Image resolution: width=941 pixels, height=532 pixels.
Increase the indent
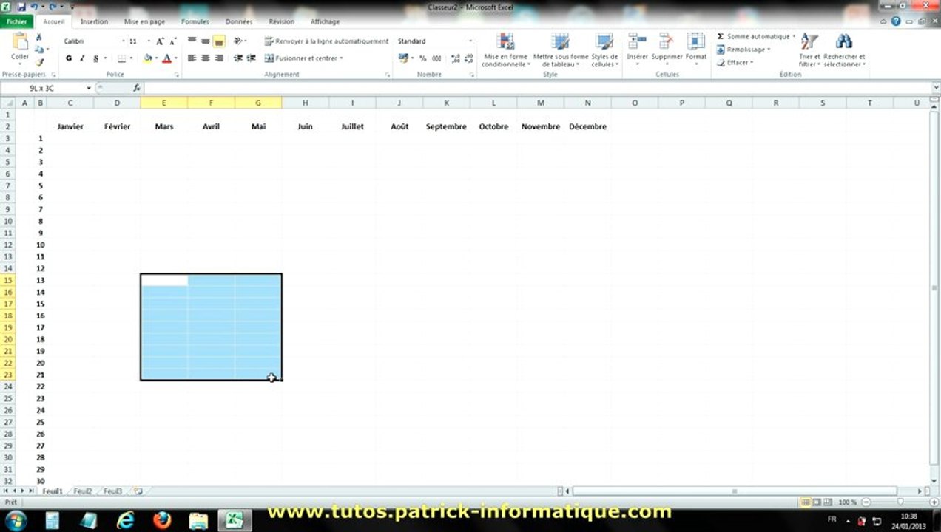point(251,58)
